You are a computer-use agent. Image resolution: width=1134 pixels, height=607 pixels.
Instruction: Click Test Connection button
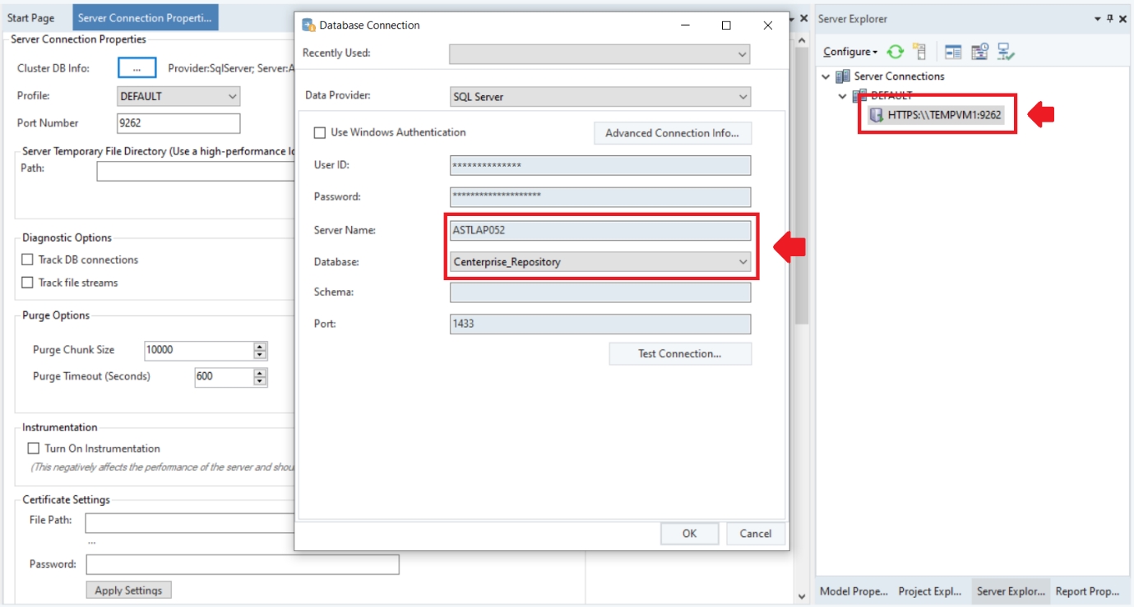click(680, 354)
